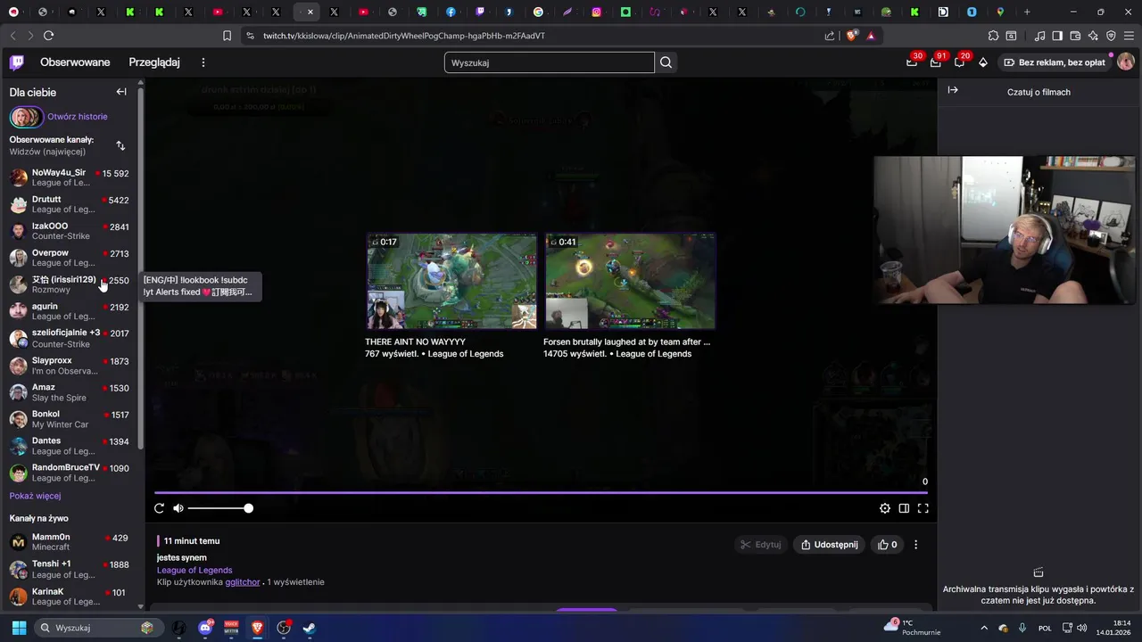The height and width of the screenshot is (642, 1142).
Task: Open the browser extensions puzzle icon
Action: pyautogui.click(x=993, y=36)
